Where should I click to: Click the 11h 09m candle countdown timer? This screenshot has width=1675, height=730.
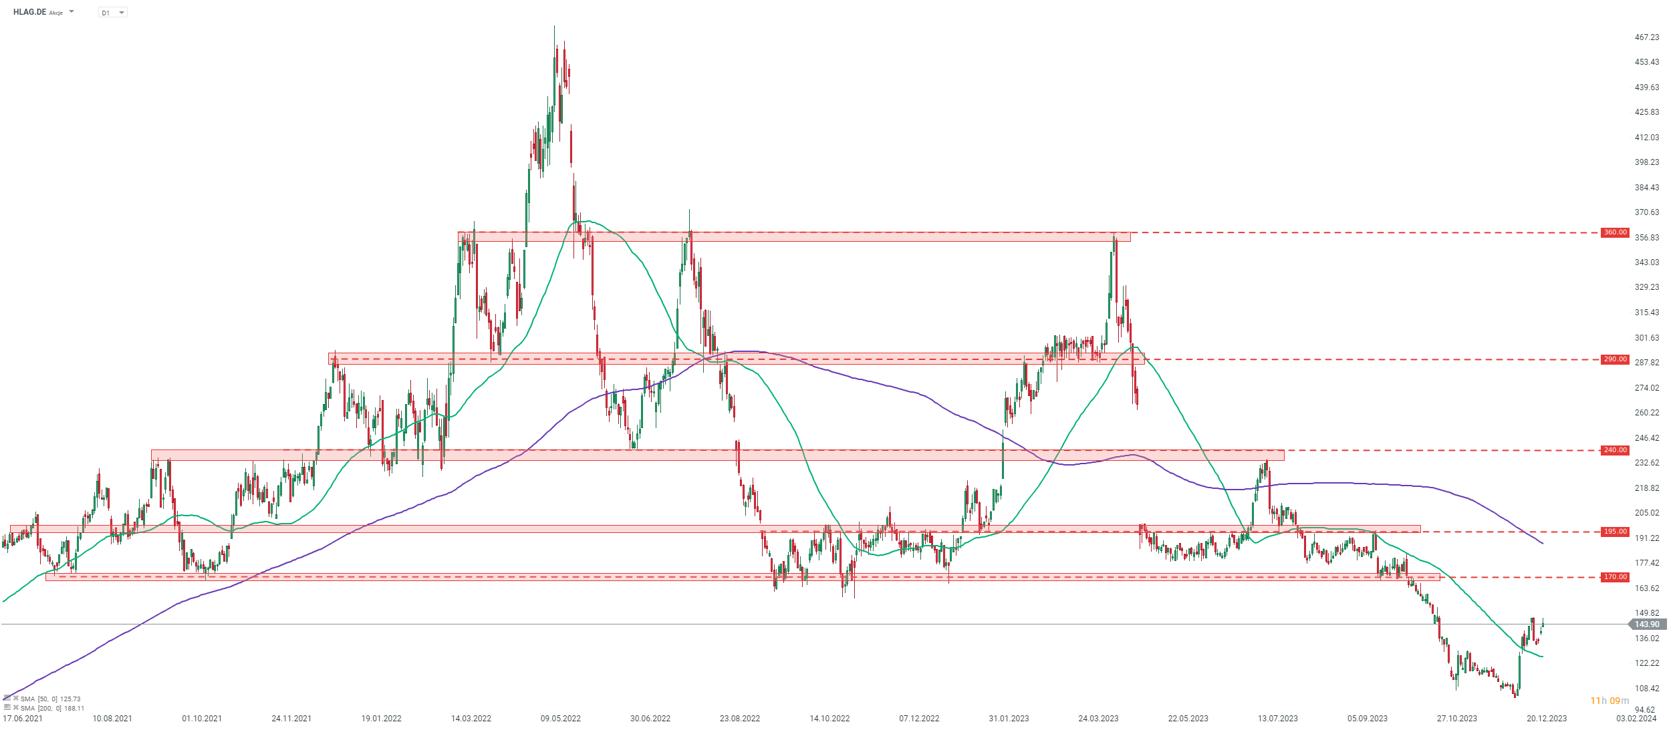[x=1609, y=701]
